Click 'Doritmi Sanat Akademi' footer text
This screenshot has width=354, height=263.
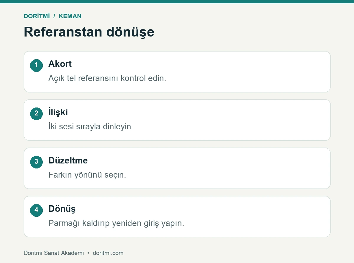coord(54,253)
